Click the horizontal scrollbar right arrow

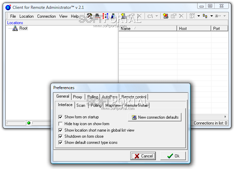click(x=225, y=117)
